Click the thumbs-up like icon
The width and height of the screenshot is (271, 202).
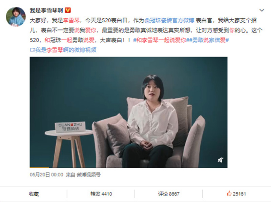[229, 193]
